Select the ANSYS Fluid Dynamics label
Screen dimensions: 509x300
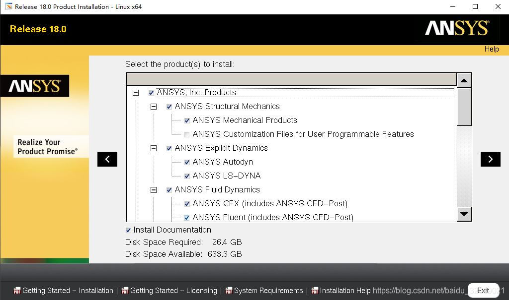217,190
